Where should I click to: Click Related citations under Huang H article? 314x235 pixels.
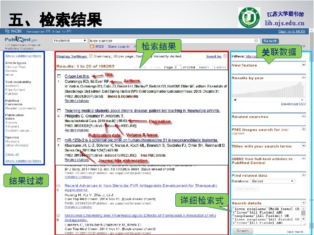78,207
